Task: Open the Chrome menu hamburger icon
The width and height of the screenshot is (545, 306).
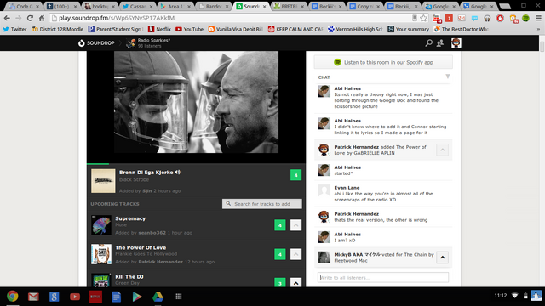Action: (x=539, y=18)
